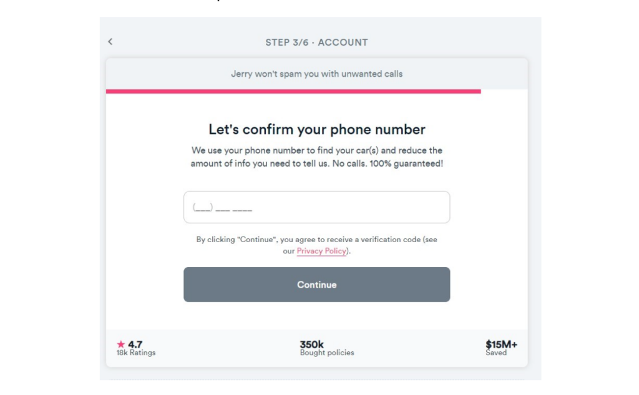The image size is (639, 395).
Task: Click the Jerry won't spam you banner
Action: pos(316,74)
